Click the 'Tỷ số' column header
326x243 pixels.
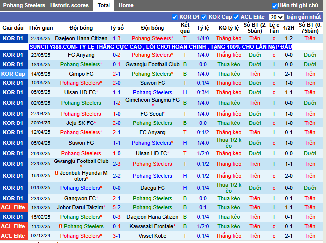(x=116, y=28)
